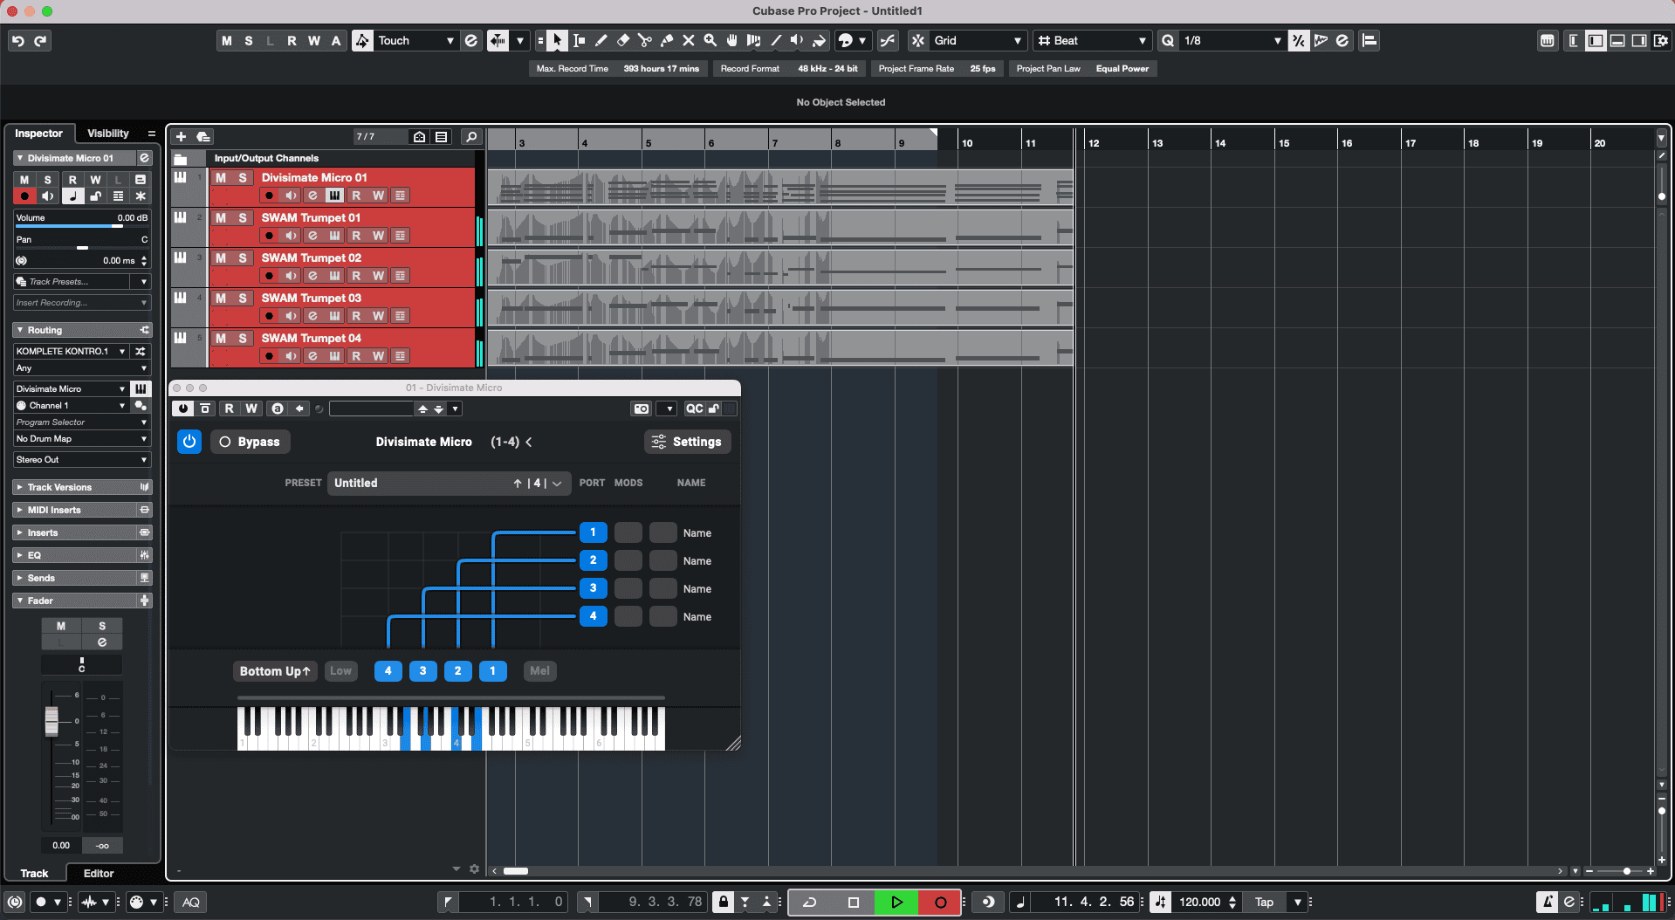Start playback with the green Play button
Viewport: 1675px width, 920px height.
[x=896, y=902]
